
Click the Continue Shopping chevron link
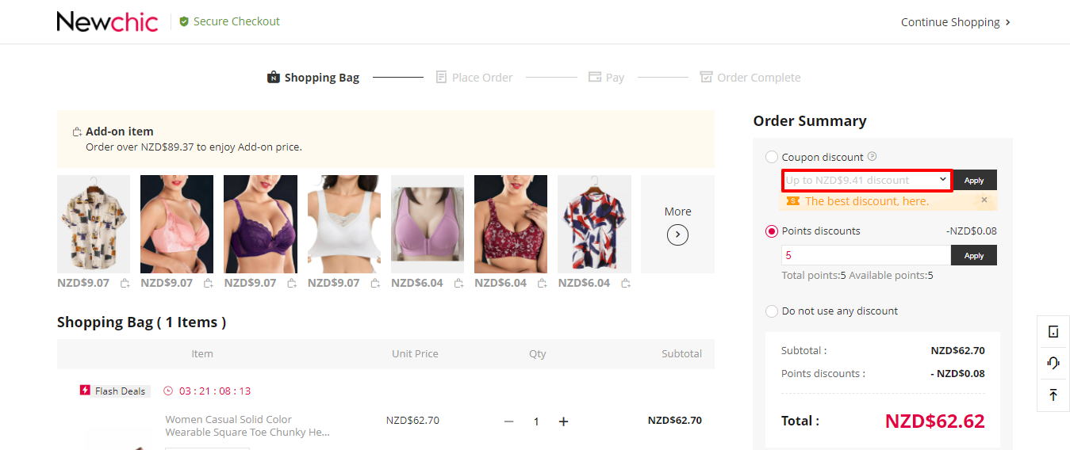tap(956, 22)
